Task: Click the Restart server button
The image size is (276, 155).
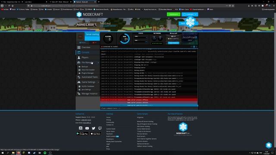Action: tap(82, 43)
